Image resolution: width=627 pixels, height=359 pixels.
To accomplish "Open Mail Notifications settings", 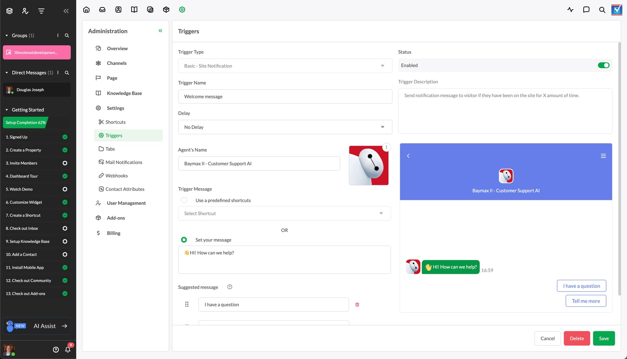I will (123, 162).
